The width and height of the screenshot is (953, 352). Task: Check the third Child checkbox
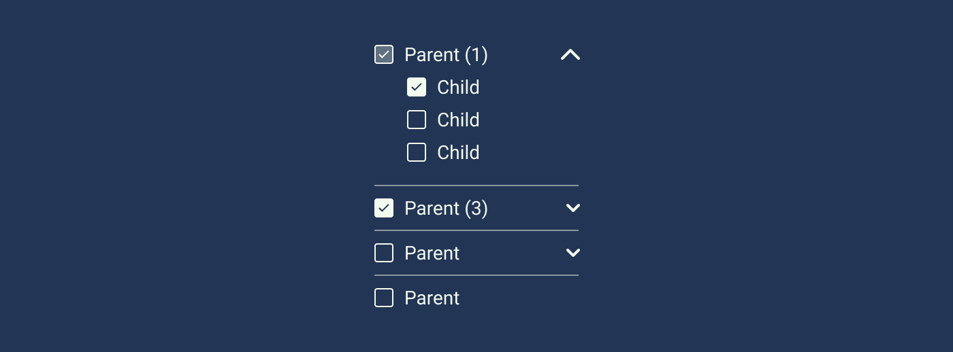[x=417, y=152]
